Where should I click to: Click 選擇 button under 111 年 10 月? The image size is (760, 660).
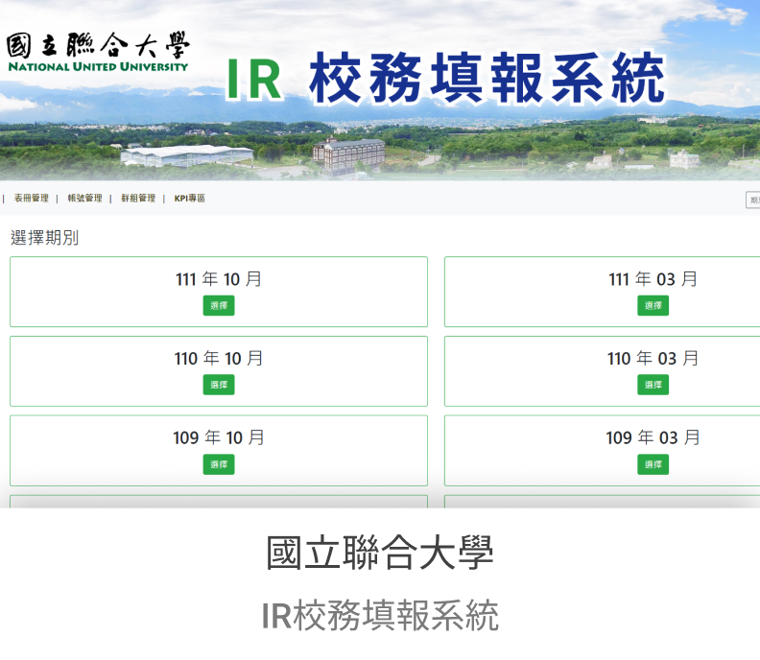tap(219, 306)
